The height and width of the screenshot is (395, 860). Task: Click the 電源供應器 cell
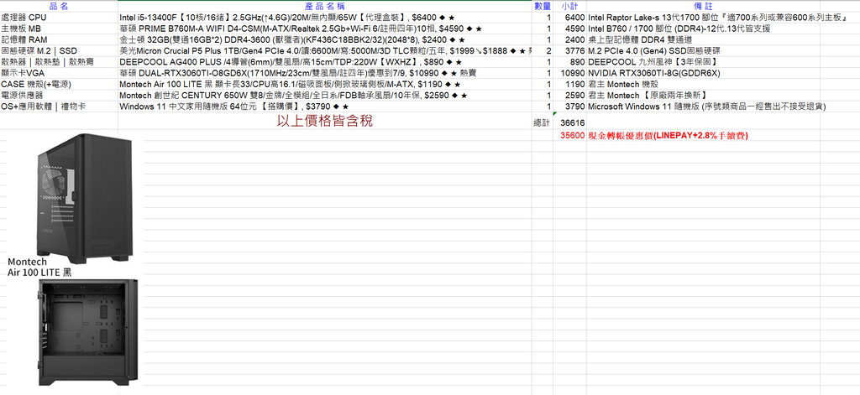(59, 96)
